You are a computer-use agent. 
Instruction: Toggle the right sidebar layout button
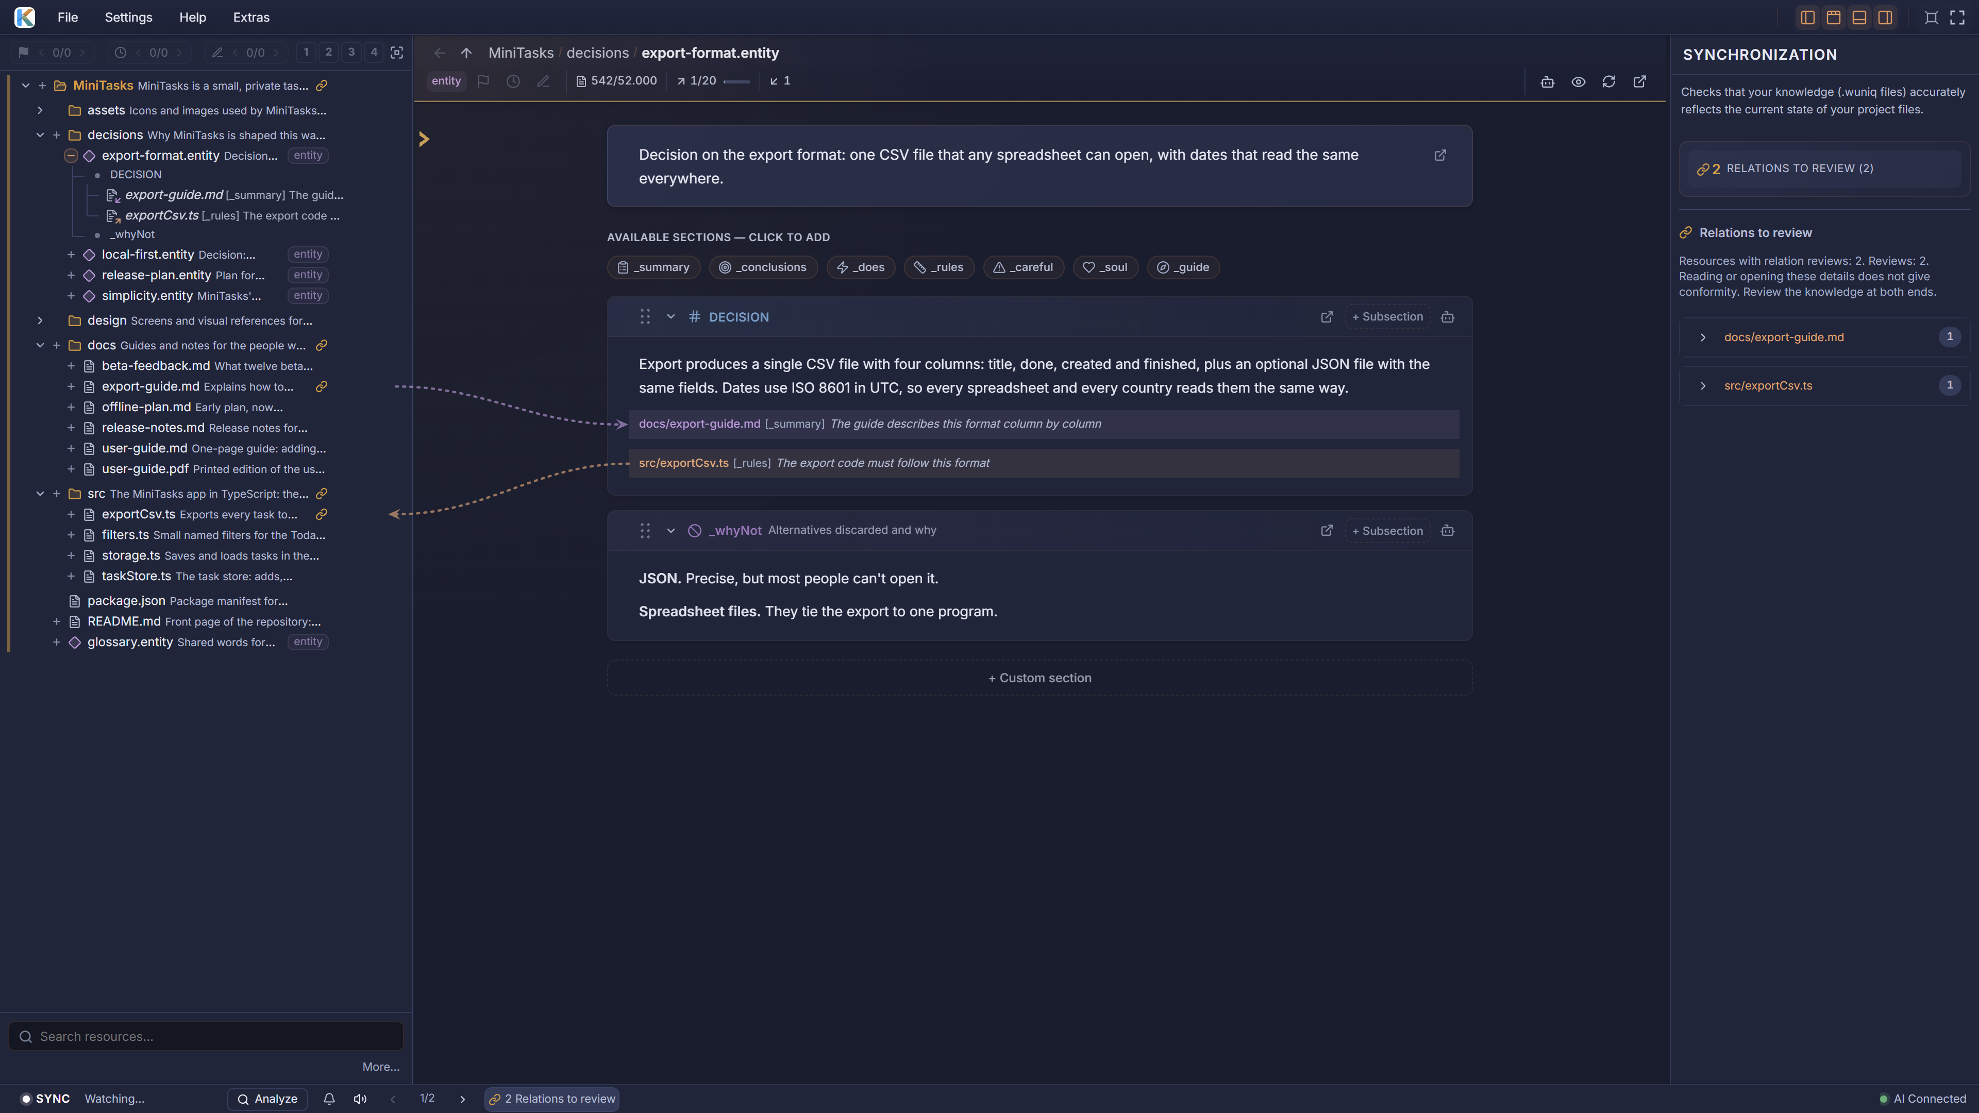pos(1885,17)
